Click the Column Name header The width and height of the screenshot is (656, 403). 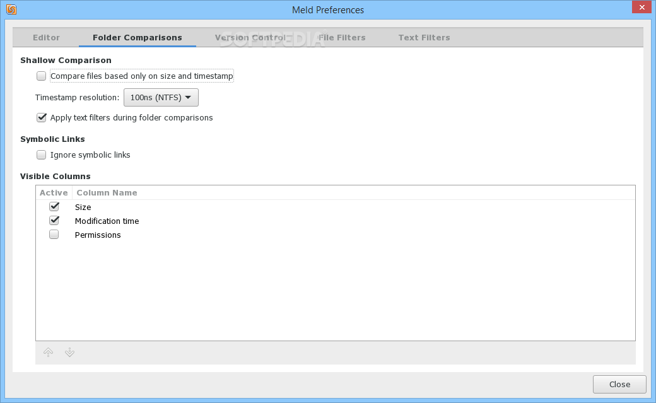click(x=107, y=192)
